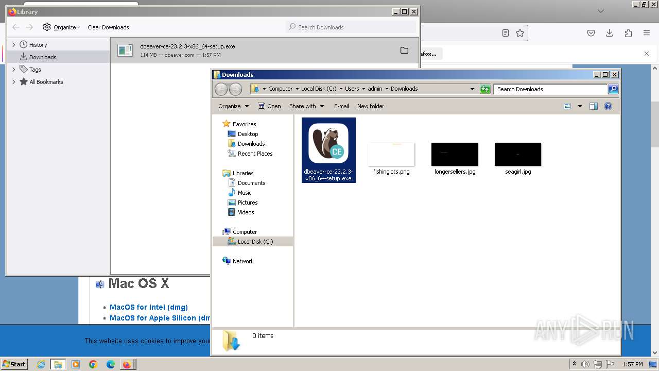Click New folder button
659x371 pixels.
[371, 106]
